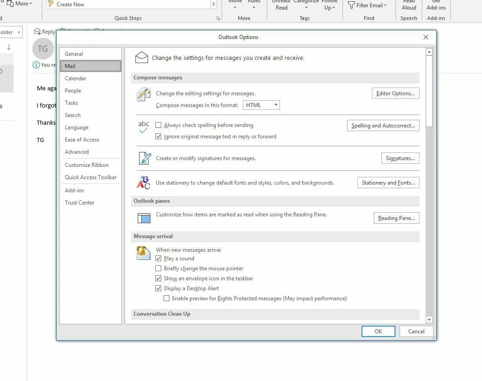482x381 pixels.
Task: Click Get Add-ins in the ribbon
Action: coord(436,5)
